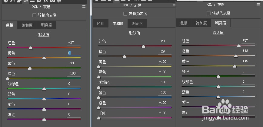Screen dimensions: 263x127
Task: Open the Effects fx icon in left panel
Action: (45, 1)
